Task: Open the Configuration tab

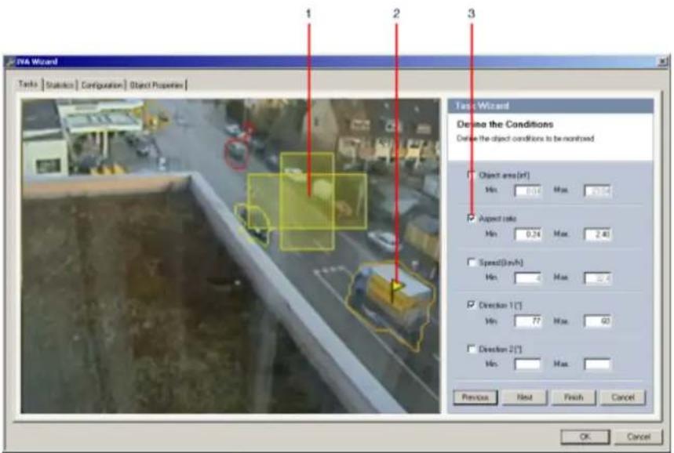Action: (x=101, y=85)
